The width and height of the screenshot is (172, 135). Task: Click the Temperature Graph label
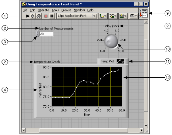click(x=47, y=62)
